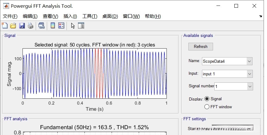Screen dimensions: 267x135
Task: Click the 'Signal mag.' y-axis label
Action: [x=9, y=74]
